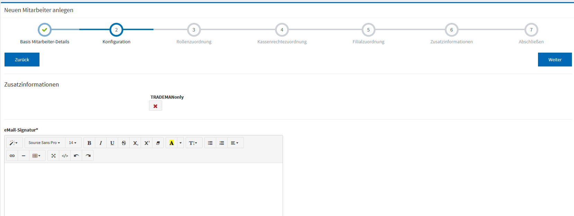Jump to step 5 Filialzuordnung

point(368,30)
